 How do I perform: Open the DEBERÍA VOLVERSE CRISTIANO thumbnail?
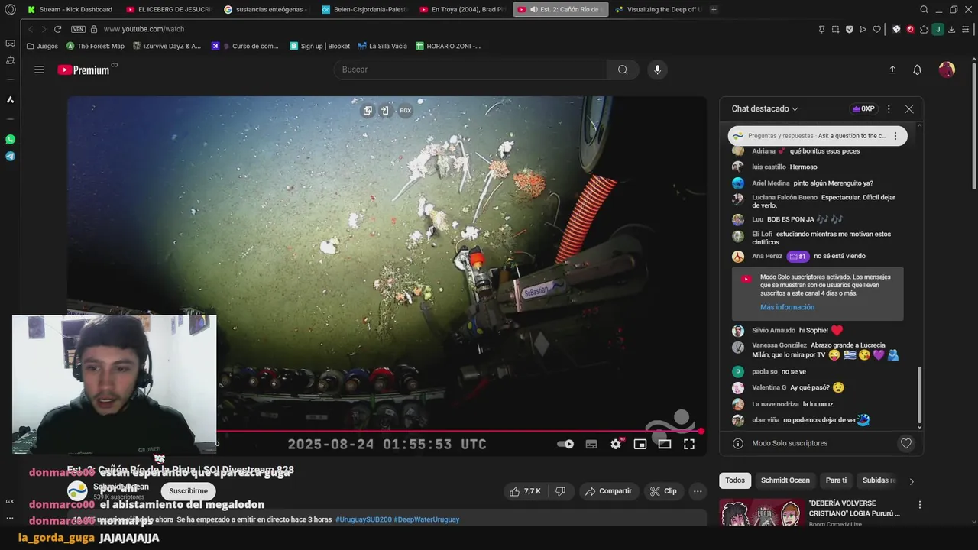pyautogui.click(x=762, y=513)
